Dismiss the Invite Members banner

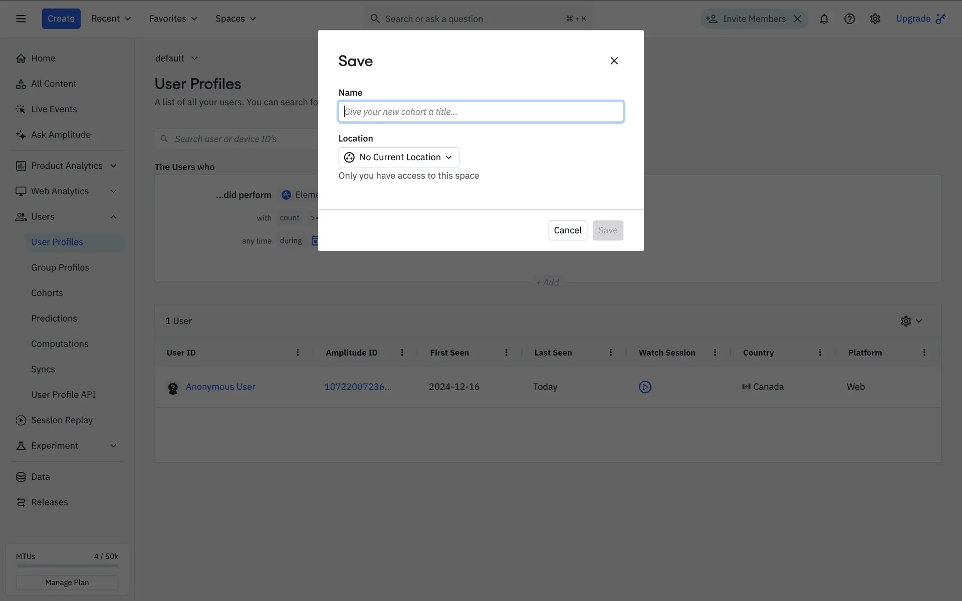click(798, 19)
